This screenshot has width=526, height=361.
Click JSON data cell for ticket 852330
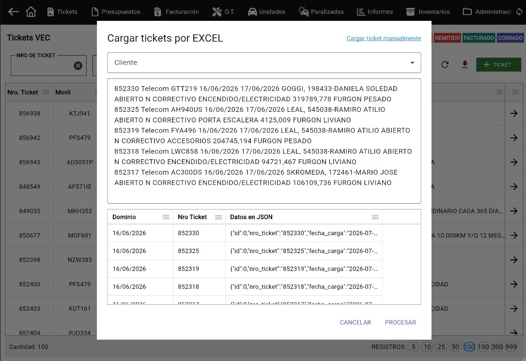click(304, 233)
